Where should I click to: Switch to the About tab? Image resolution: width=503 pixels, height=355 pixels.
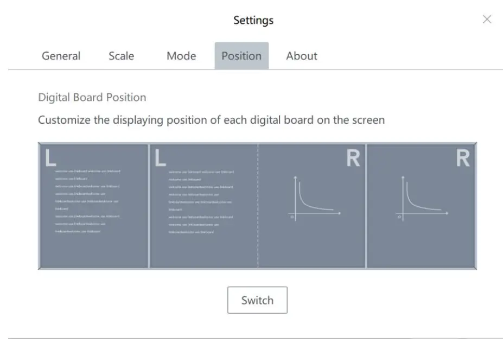[302, 55]
